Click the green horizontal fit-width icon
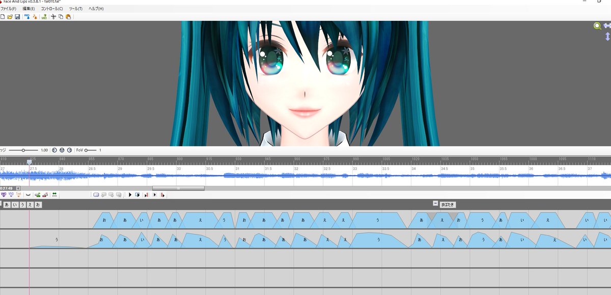This screenshot has height=295, width=611. [x=54, y=195]
